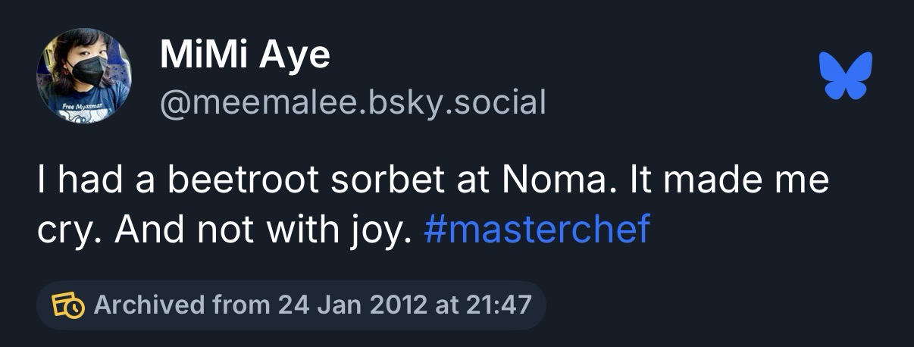This screenshot has height=347, width=914.
Task: Click the blue Bluesky butterfly logo
Action: (846, 76)
